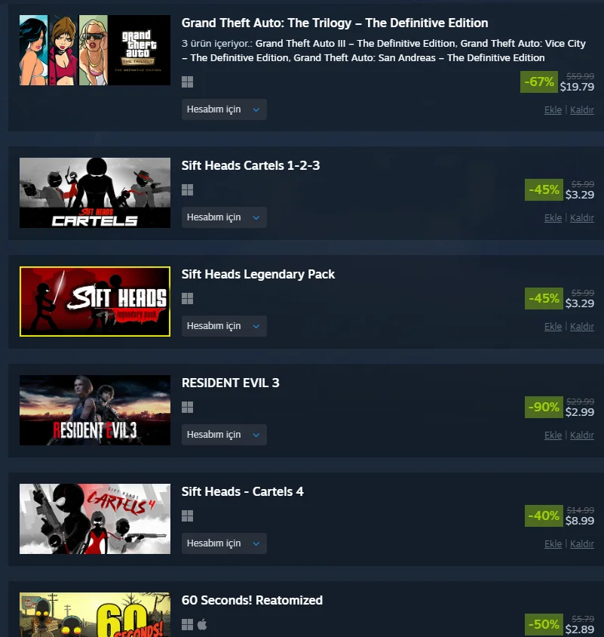Click 'Kaldır' link for GTA Trilogy

pos(581,109)
